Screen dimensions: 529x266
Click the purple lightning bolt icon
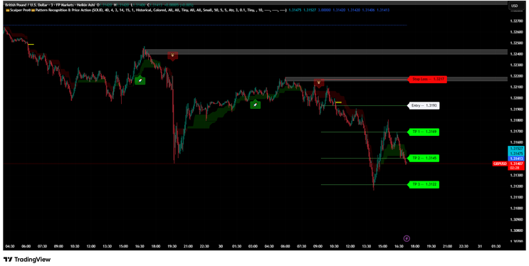point(407,239)
